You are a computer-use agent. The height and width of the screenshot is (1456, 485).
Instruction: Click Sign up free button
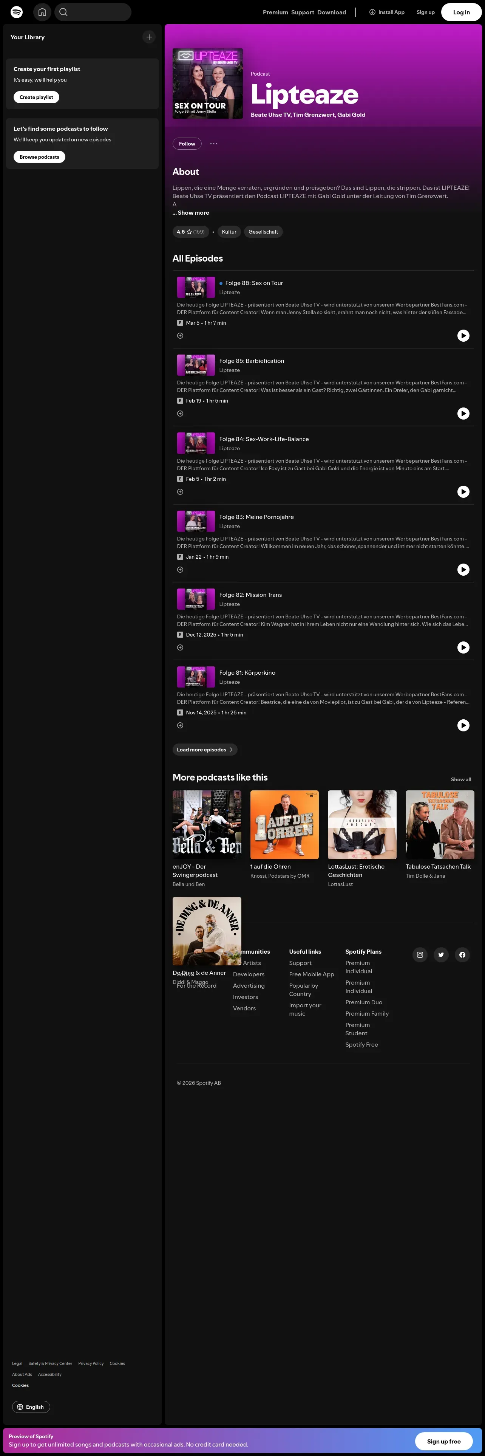[444, 1441]
